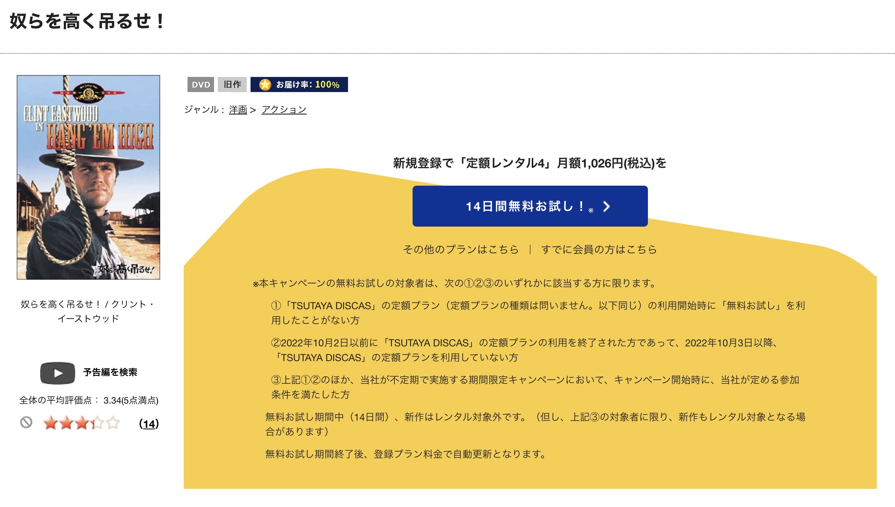Viewport: 895px width, 507px height.
Task: Click the fifth rating star
Action: coord(113,423)
